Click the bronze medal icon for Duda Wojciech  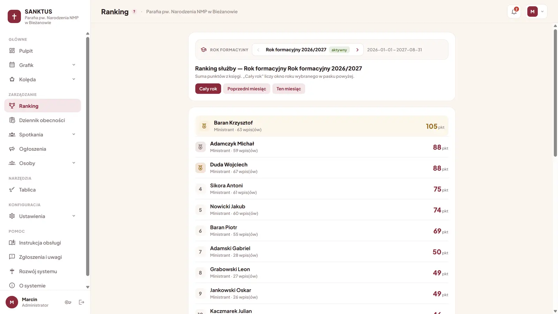[200, 168]
